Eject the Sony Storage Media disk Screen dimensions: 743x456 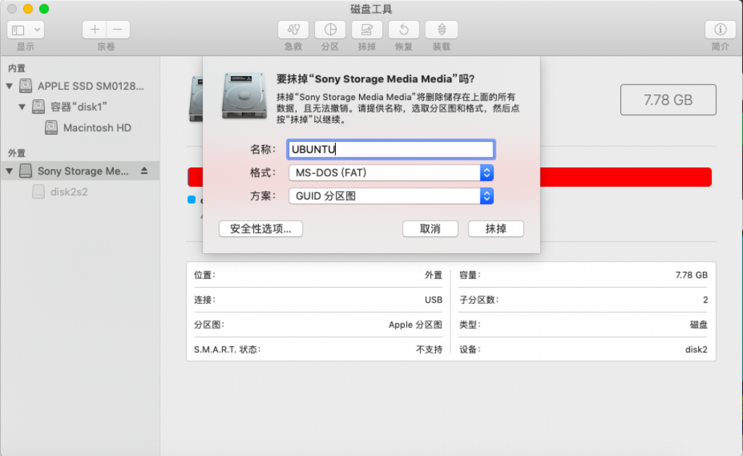144,171
